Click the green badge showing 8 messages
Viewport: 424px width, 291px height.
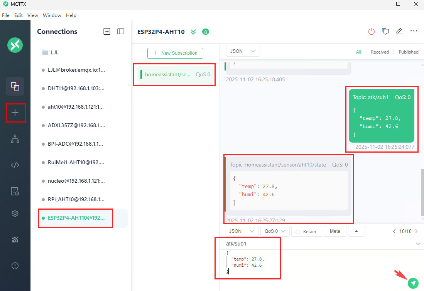click(x=206, y=32)
